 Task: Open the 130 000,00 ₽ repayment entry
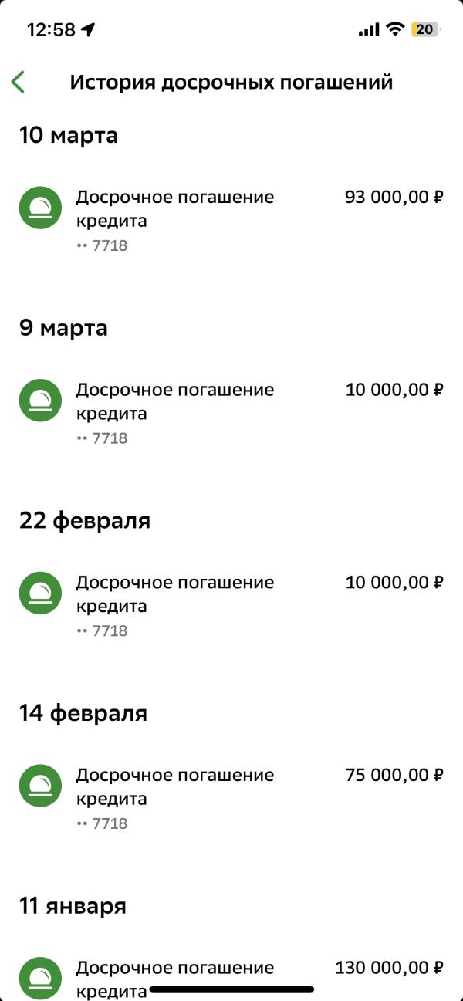coord(231,977)
